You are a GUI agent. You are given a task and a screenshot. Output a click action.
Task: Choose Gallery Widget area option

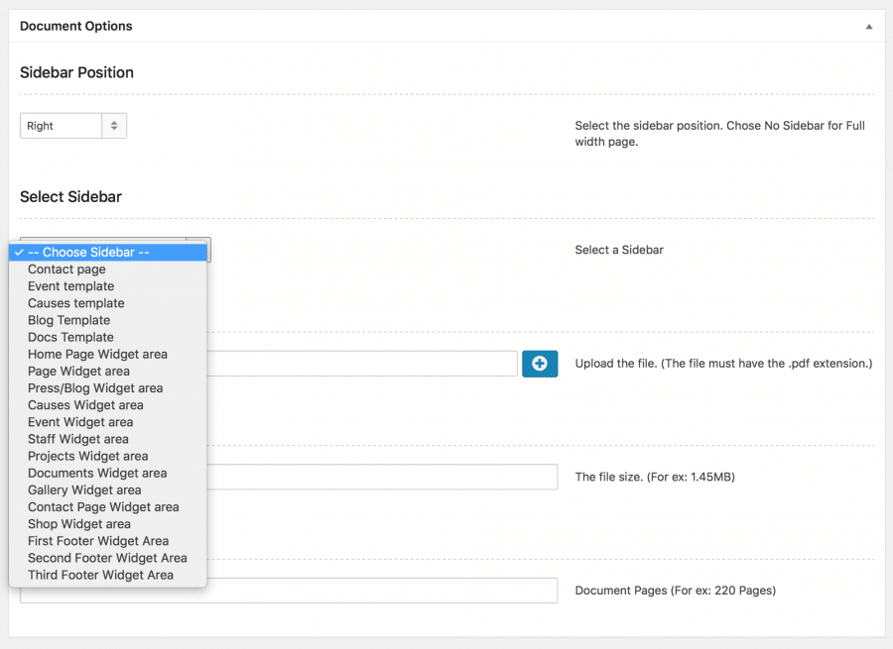[x=108, y=489]
